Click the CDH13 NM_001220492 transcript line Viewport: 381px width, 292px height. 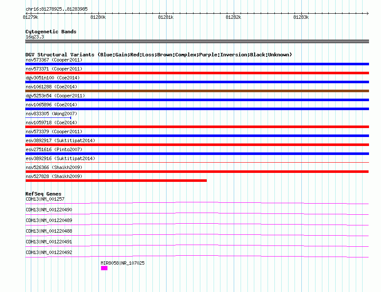coord(197,256)
